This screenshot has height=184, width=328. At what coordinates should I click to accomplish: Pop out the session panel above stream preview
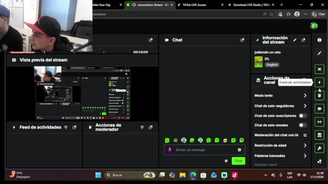(x=150, y=40)
